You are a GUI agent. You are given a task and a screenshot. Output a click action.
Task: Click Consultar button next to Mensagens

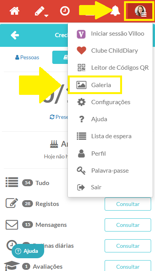click(128, 225)
